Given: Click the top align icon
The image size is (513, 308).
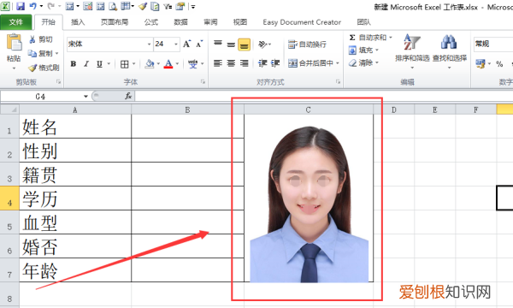Looking at the screenshot, I should pyautogui.click(x=218, y=44).
